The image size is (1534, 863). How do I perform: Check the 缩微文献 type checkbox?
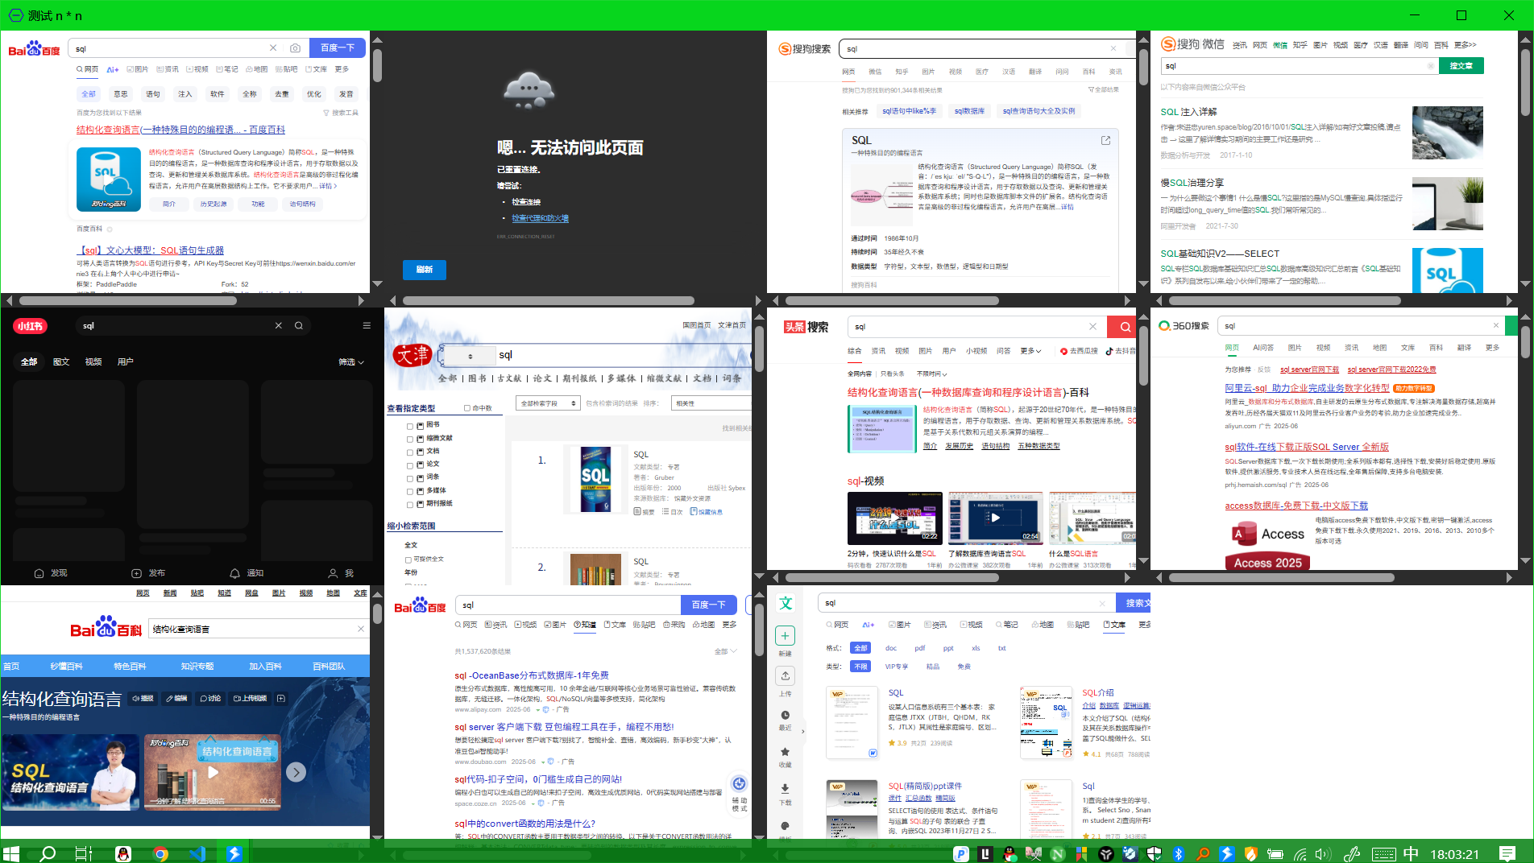click(x=410, y=440)
